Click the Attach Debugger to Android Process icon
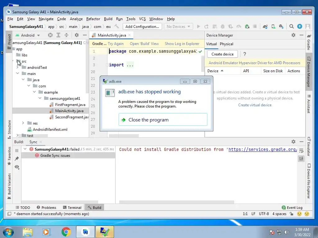The width and height of the screenshot is (318, 238). (247, 27)
